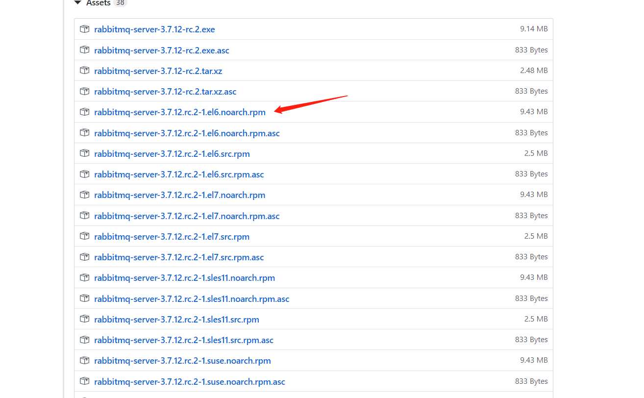Open the el6.src.rpm.asc signature link

(x=179, y=174)
